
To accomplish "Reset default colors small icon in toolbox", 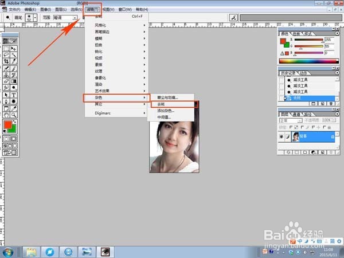I will [x=5, y=131].
